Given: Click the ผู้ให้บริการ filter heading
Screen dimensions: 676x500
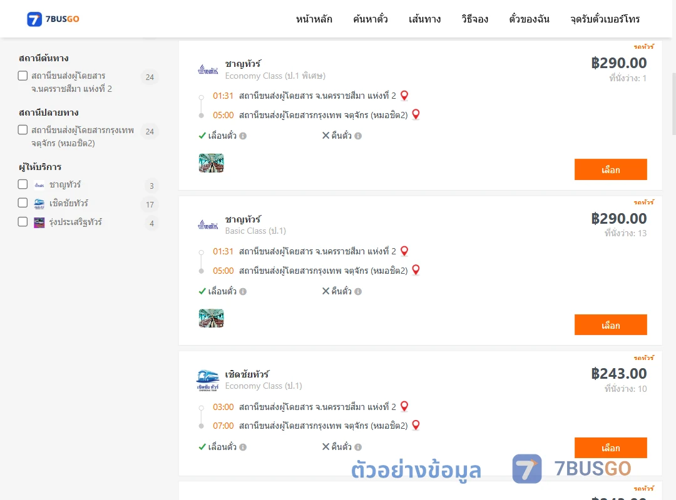Looking at the screenshot, I should point(40,167).
